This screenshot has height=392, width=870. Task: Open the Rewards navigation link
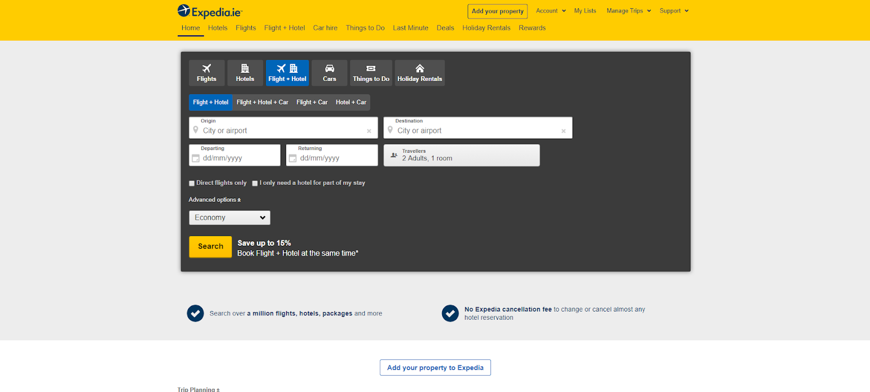click(x=532, y=28)
